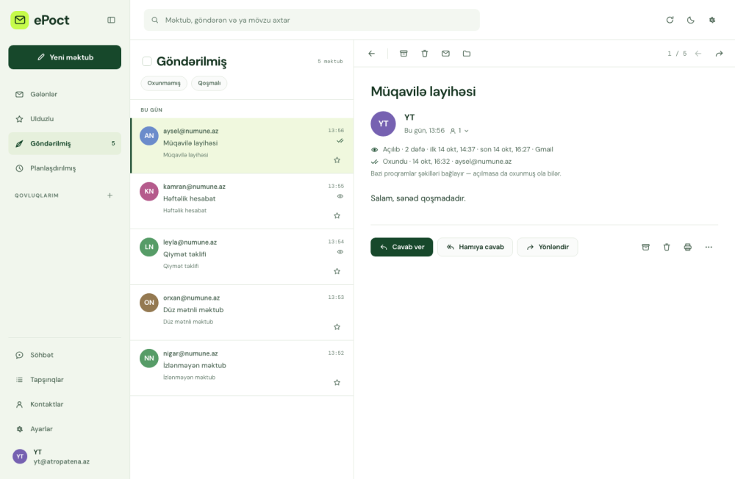This screenshot has width=735, height=479.
Task: Go to next message arrow
Action: (719, 54)
